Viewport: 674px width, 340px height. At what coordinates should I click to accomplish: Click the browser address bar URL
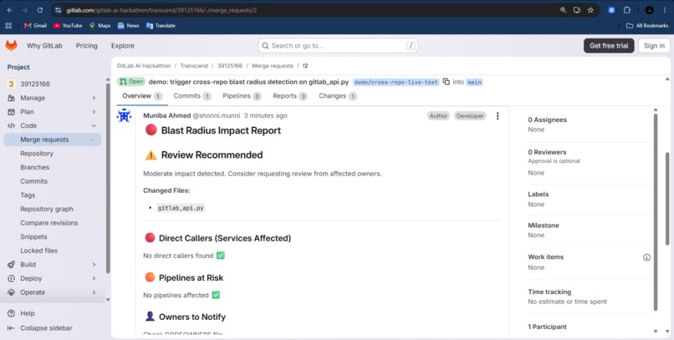coord(161,10)
